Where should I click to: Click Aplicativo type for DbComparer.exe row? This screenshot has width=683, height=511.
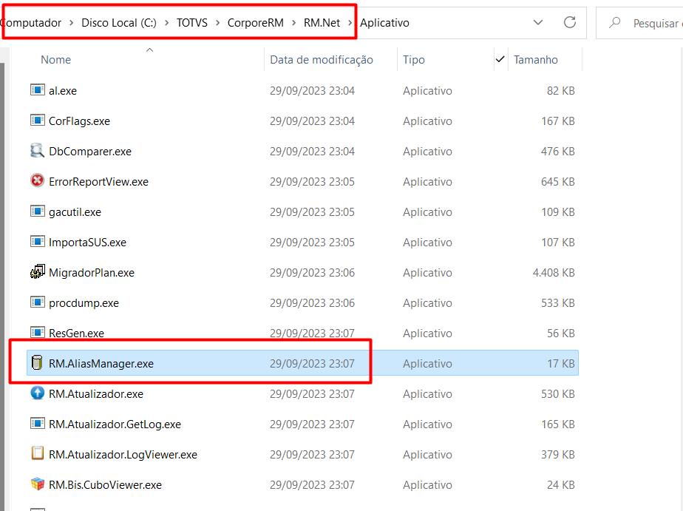click(427, 151)
